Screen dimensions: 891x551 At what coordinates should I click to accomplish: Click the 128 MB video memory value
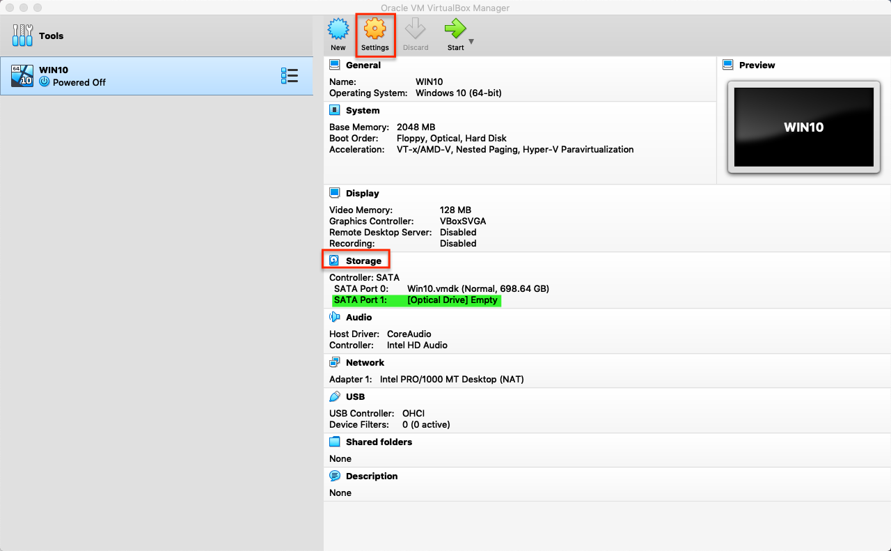click(455, 210)
